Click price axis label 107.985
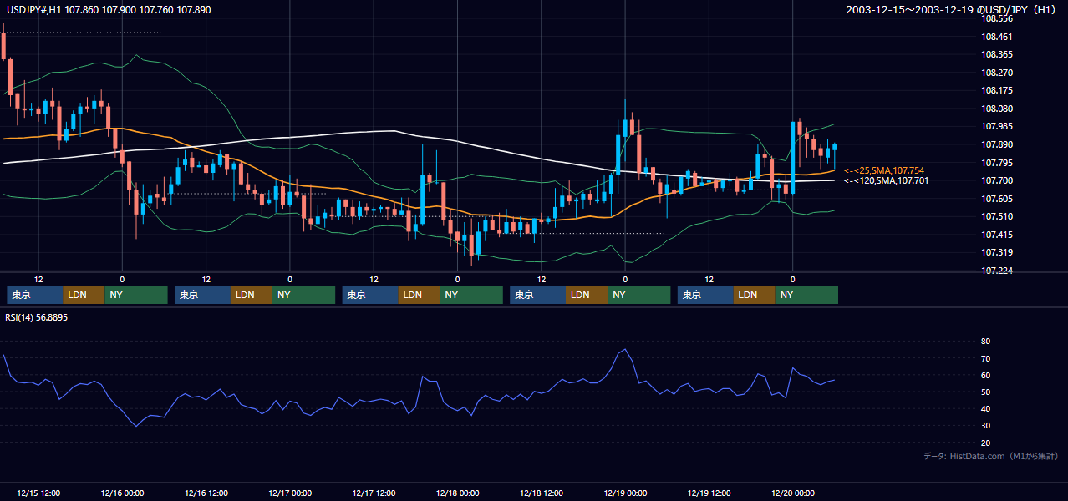Screen dimensions: 1068x501 997,126
